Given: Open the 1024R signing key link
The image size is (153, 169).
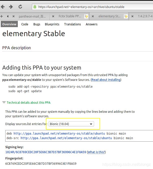Looking at the screenshot, I should (x=46, y=152).
